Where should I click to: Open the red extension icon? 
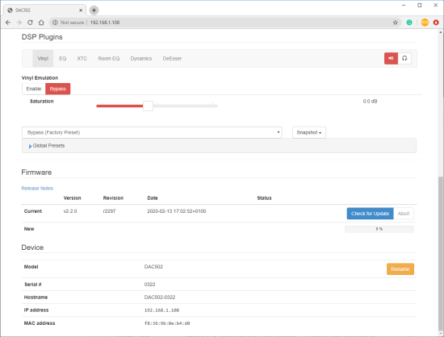436,23
